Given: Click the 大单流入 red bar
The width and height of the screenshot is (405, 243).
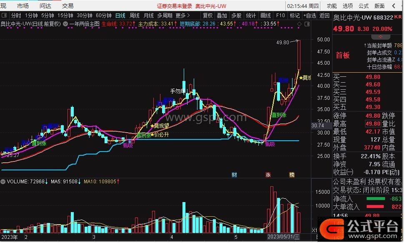Looking at the screenshot, I should pyautogui.click(x=375, y=207).
